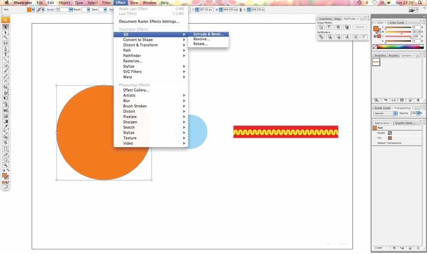Click the last Pathfinders row icon

(x=364, y=37)
